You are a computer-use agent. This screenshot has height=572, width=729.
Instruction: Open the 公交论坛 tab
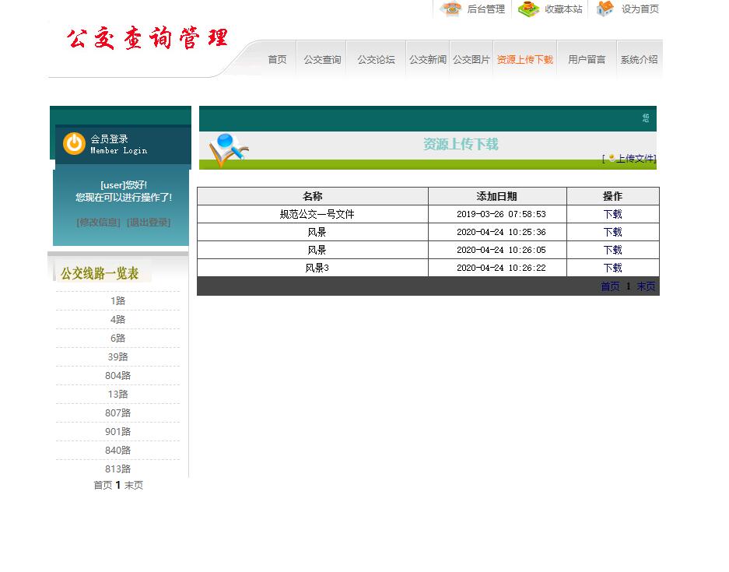375,58
